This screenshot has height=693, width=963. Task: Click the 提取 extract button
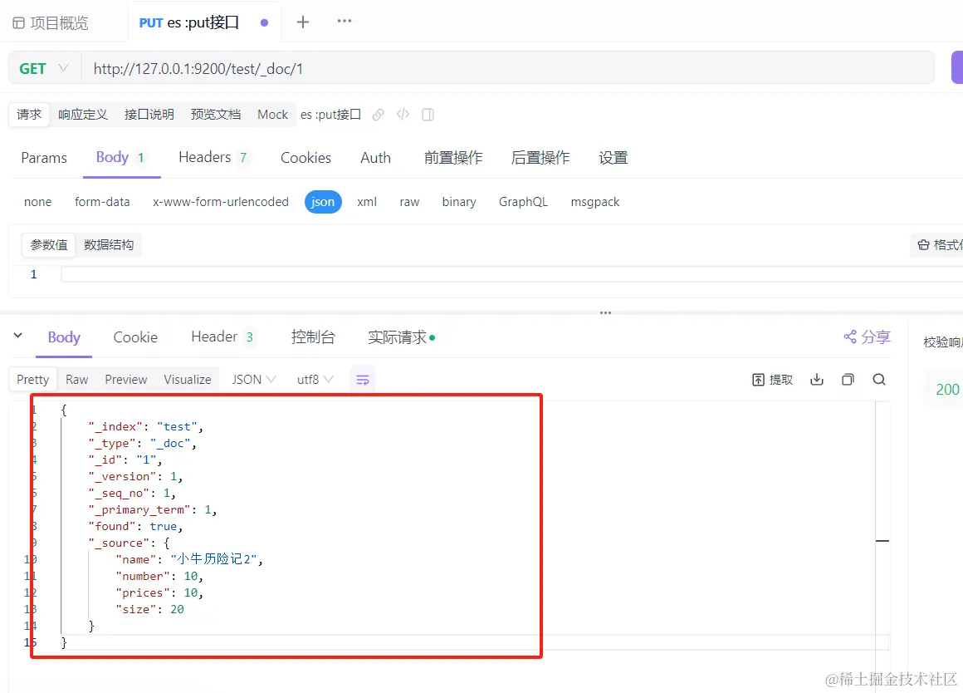pos(772,380)
